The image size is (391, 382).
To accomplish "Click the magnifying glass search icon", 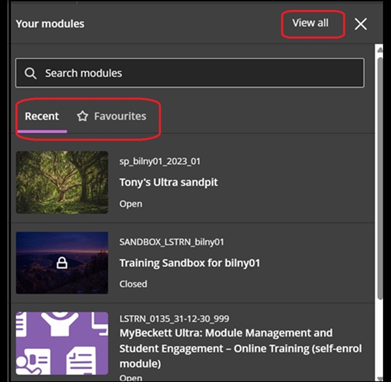I will [x=31, y=74].
